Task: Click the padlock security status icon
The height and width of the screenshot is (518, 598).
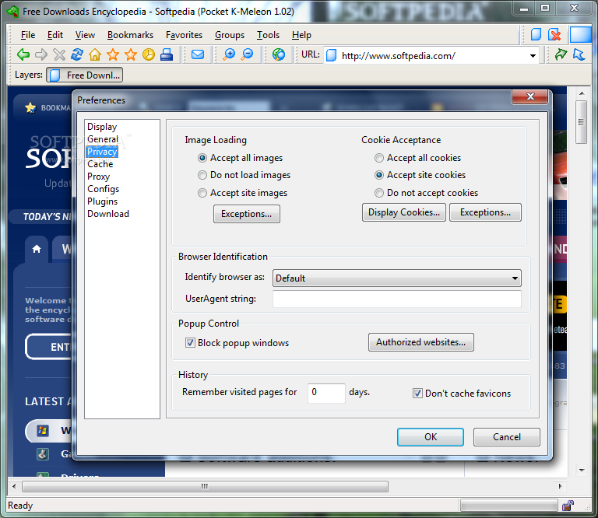Action: point(568,506)
